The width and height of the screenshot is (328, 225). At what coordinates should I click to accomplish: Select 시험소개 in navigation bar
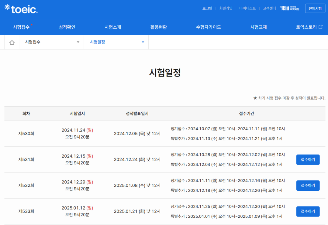coord(113,27)
